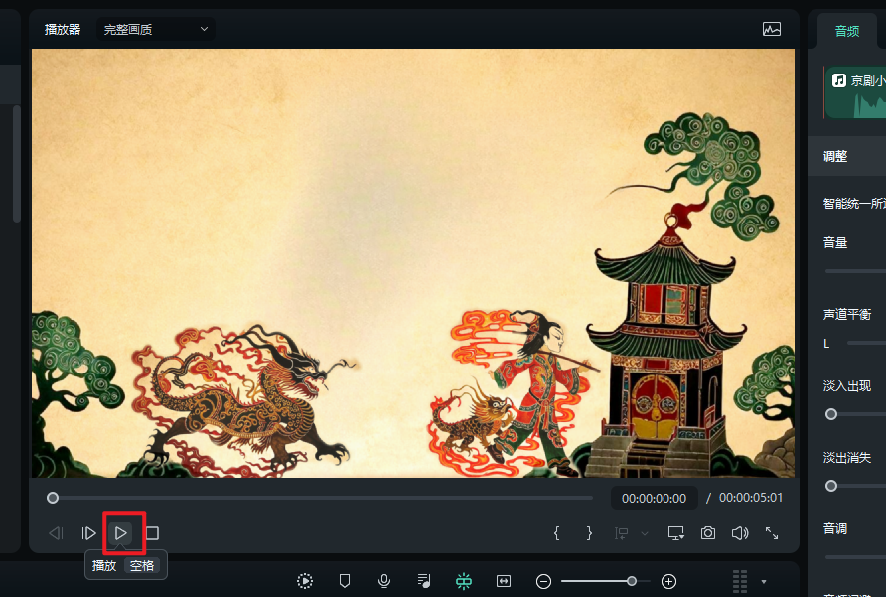
Task: Click the mirror-to-device display icon
Action: click(x=675, y=532)
